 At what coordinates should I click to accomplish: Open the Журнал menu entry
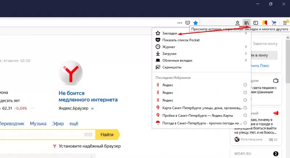coord(202,47)
